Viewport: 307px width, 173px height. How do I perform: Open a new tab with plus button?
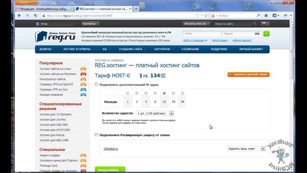tap(136, 9)
